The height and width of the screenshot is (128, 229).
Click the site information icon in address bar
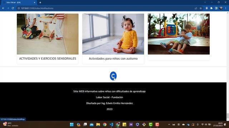tap(19, 8)
